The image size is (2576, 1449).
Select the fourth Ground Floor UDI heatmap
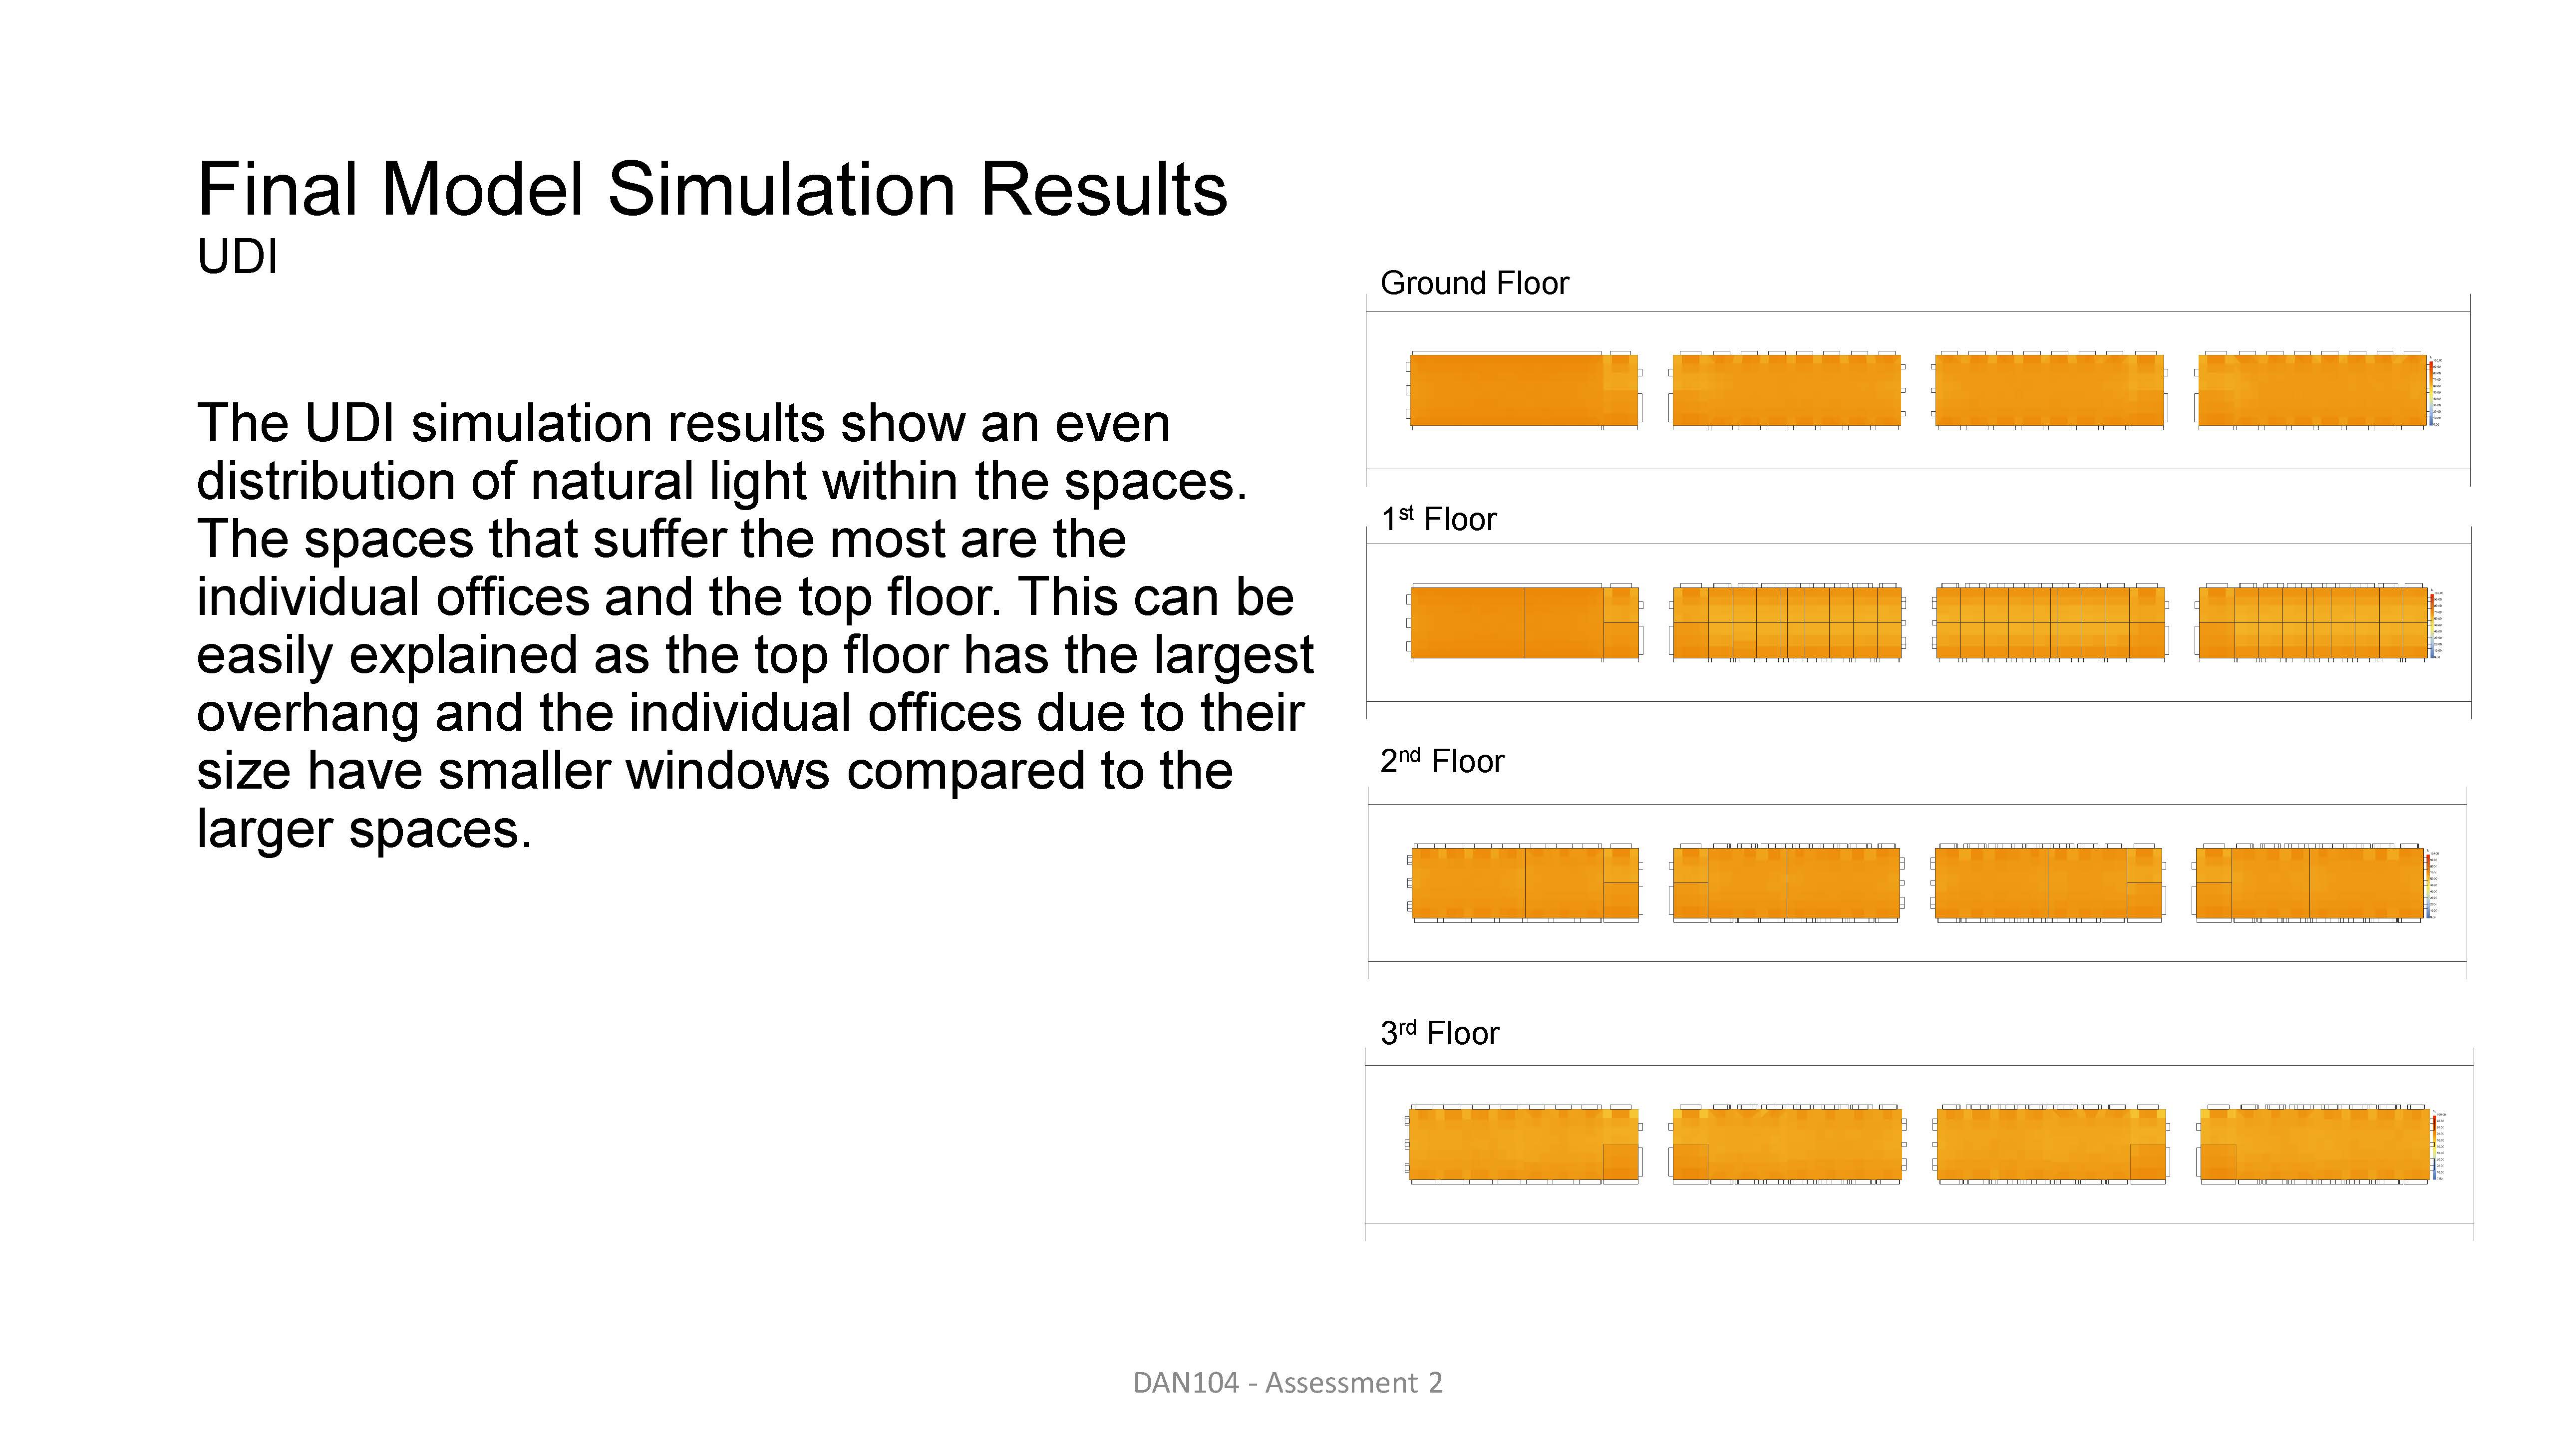[2311, 391]
